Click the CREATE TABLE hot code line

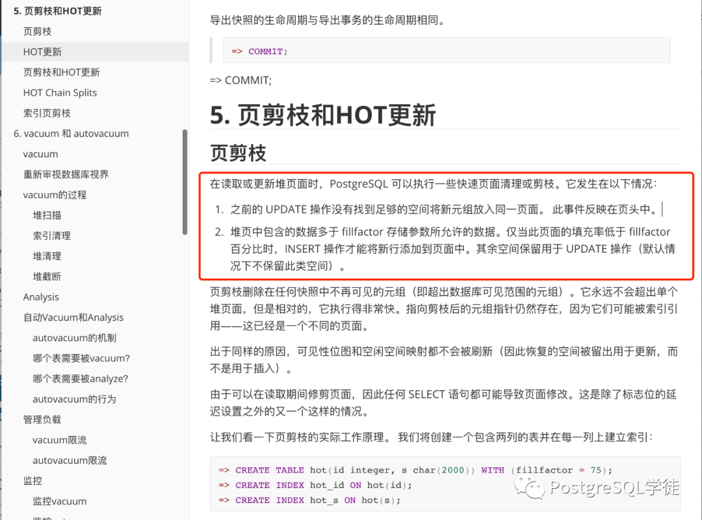[415, 471]
